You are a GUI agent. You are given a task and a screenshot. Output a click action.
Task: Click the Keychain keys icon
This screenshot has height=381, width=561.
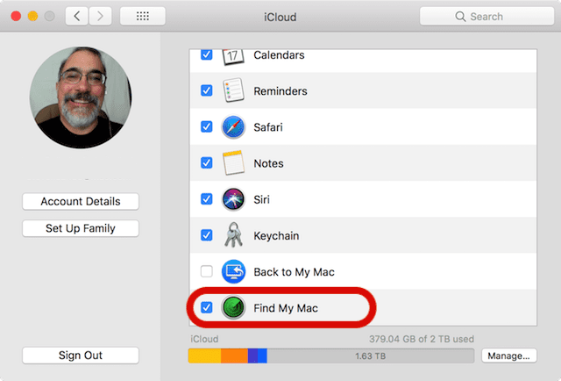(x=233, y=235)
